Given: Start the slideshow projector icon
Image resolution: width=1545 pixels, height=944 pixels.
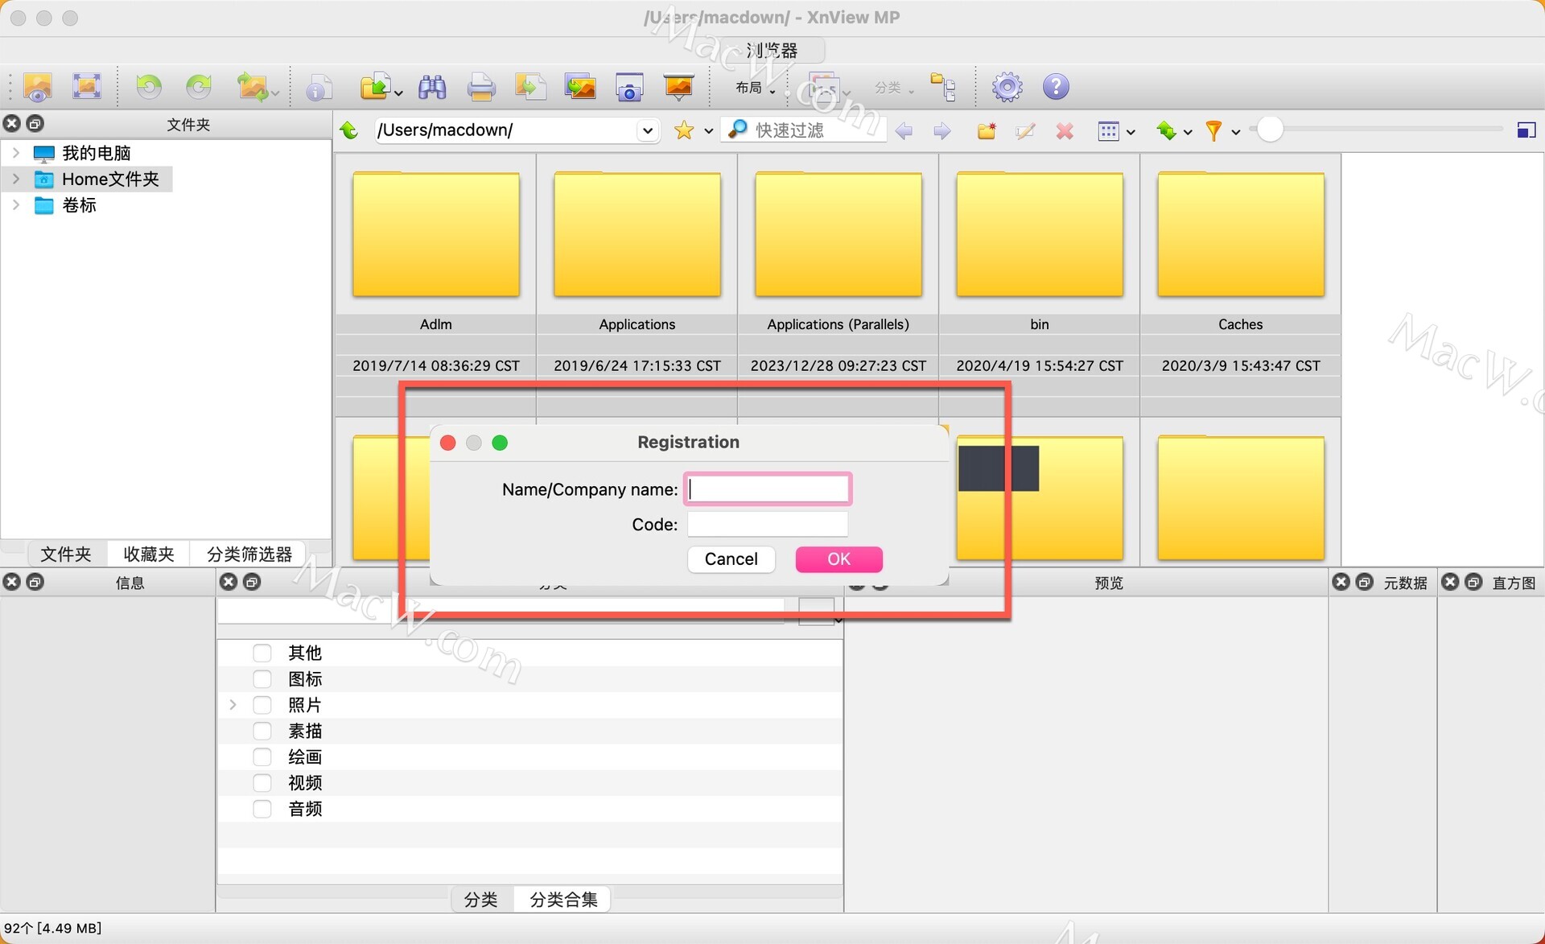Looking at the screenshot, I should [679, 87].
